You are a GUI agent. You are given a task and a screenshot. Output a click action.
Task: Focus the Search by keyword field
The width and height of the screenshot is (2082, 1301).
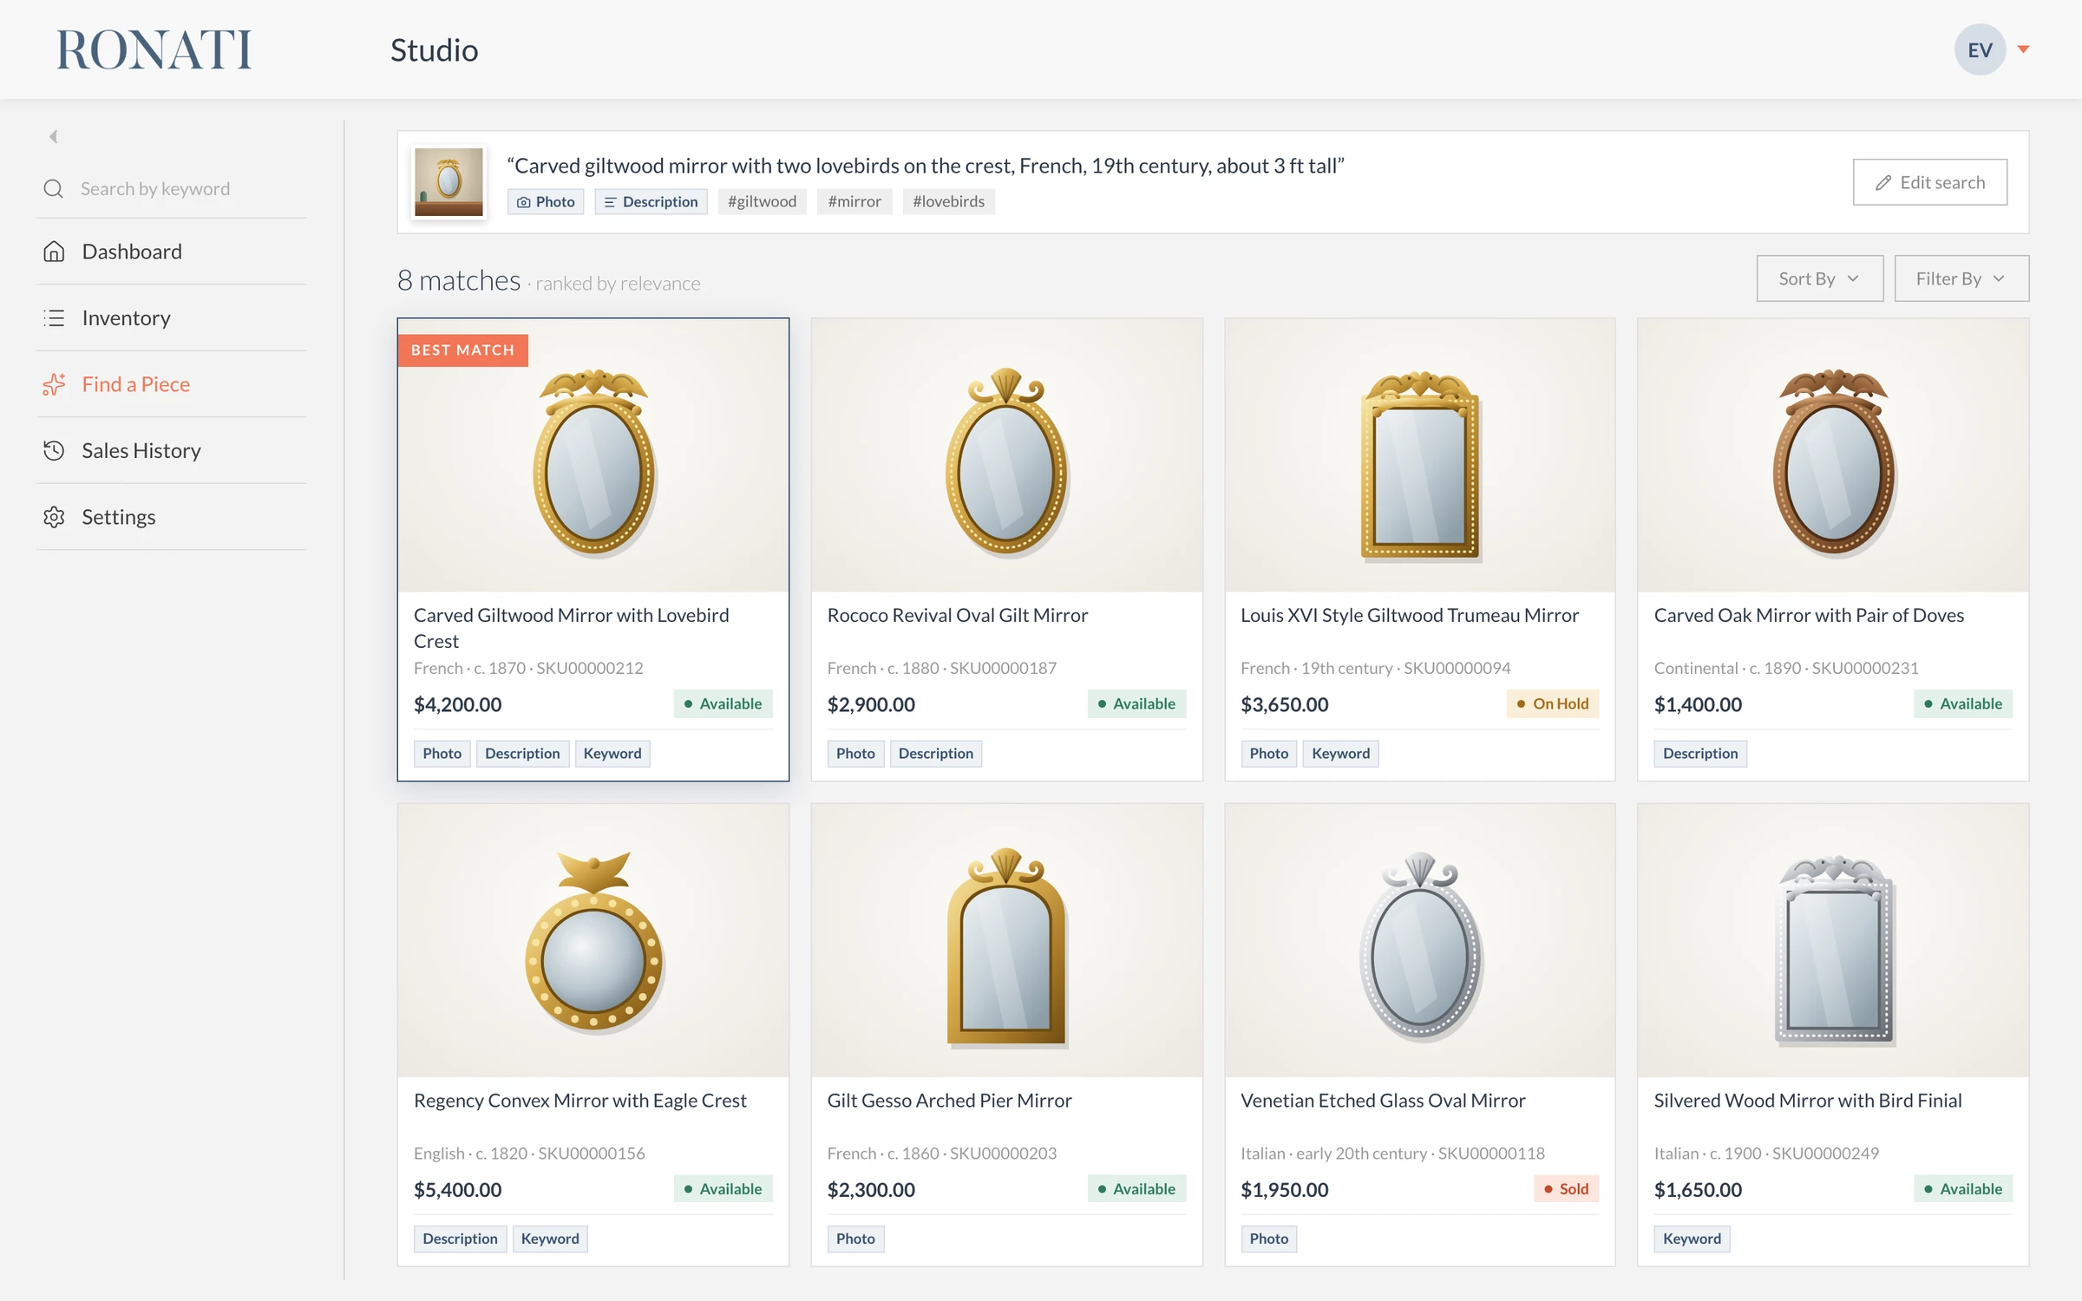[172, 188]
